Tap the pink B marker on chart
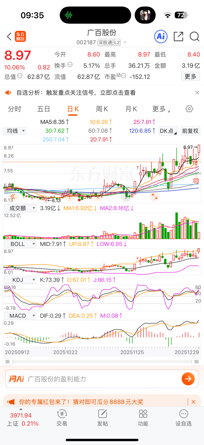 click(x=196, y=181)
